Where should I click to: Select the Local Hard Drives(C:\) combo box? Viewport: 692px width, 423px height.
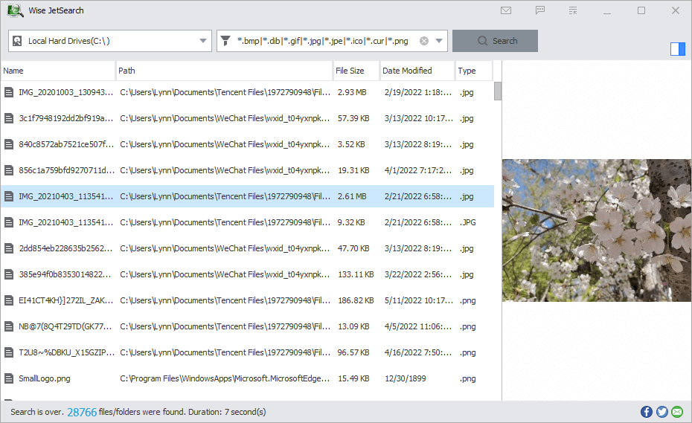110,41
